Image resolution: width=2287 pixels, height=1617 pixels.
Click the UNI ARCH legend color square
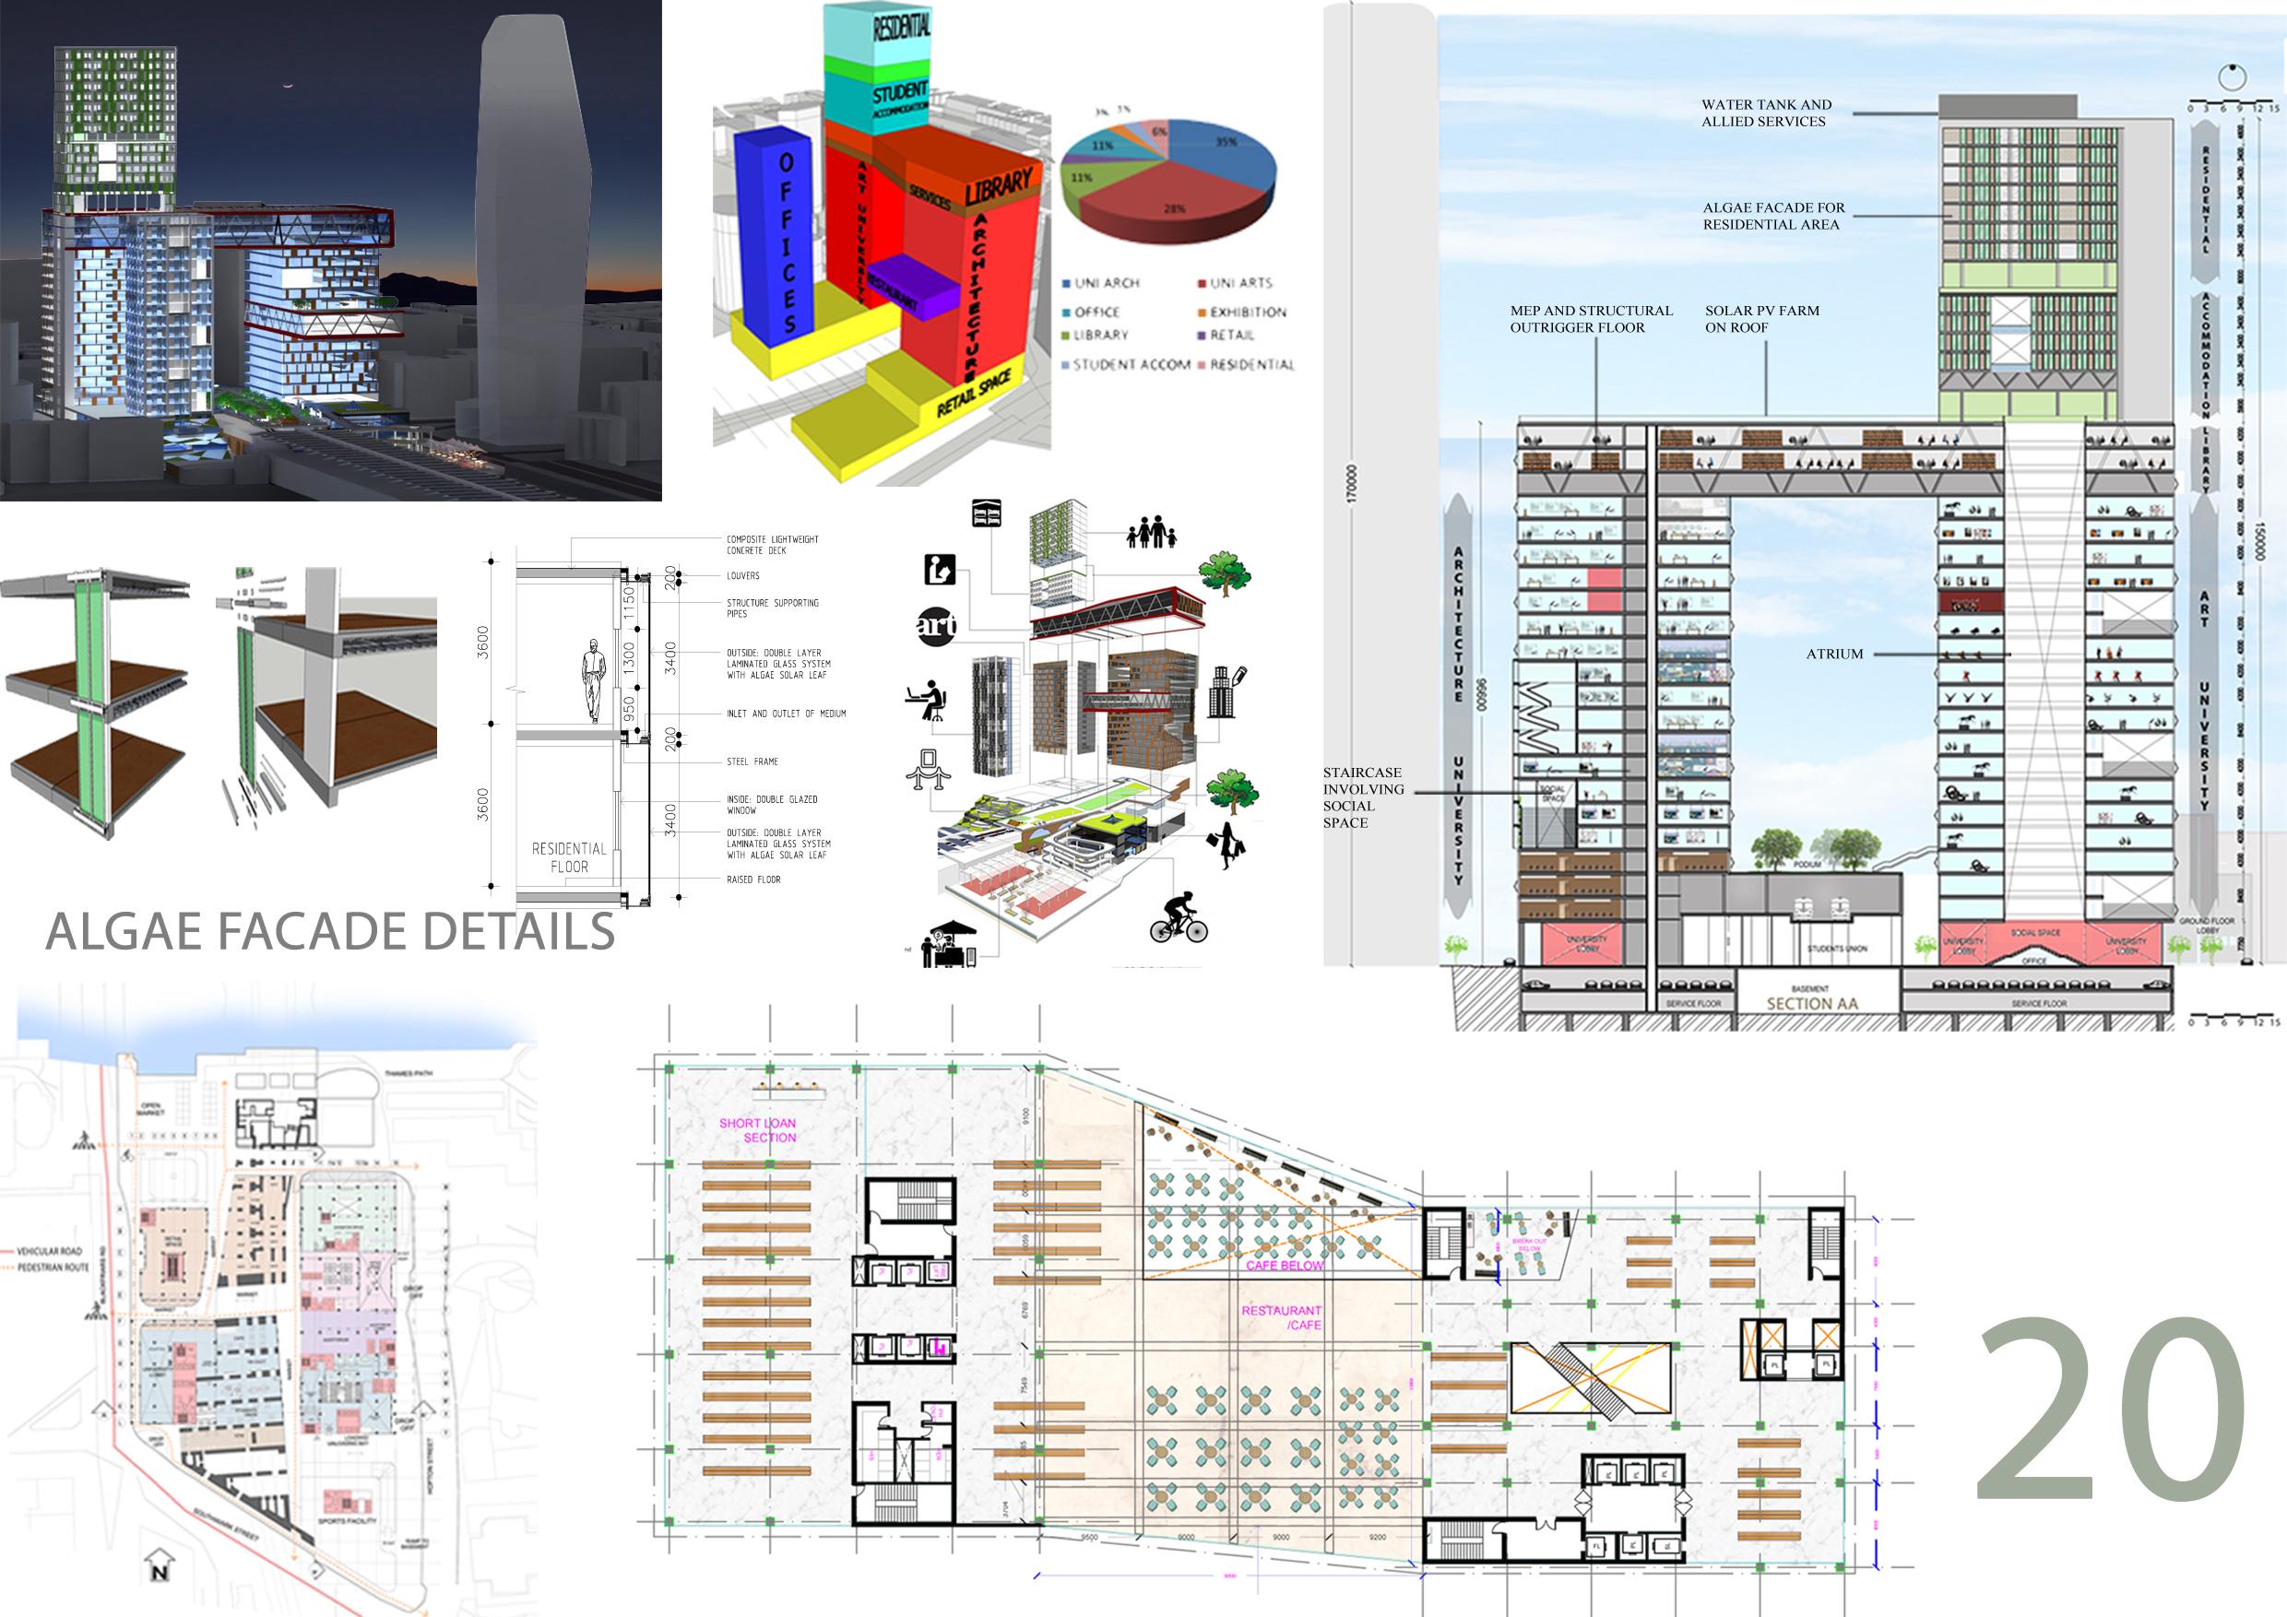click(1067, 284)
